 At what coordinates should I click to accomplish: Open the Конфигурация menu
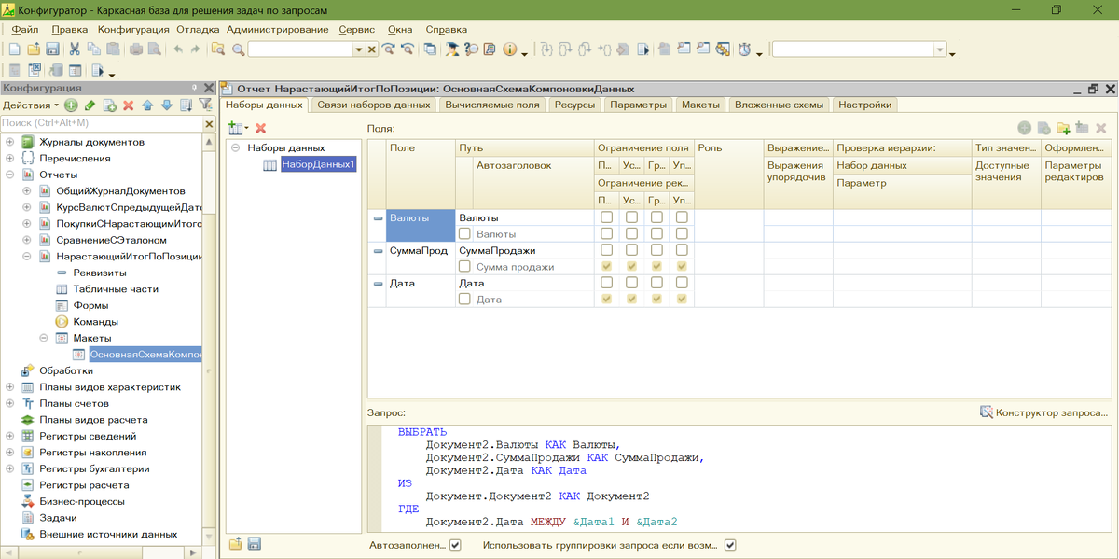(x=133, y=30)
